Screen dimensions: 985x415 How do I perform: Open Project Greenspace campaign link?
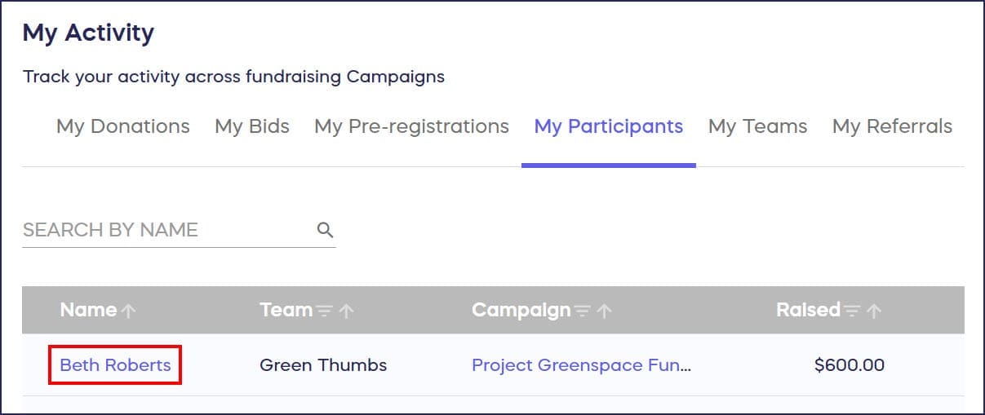(581, 364)
